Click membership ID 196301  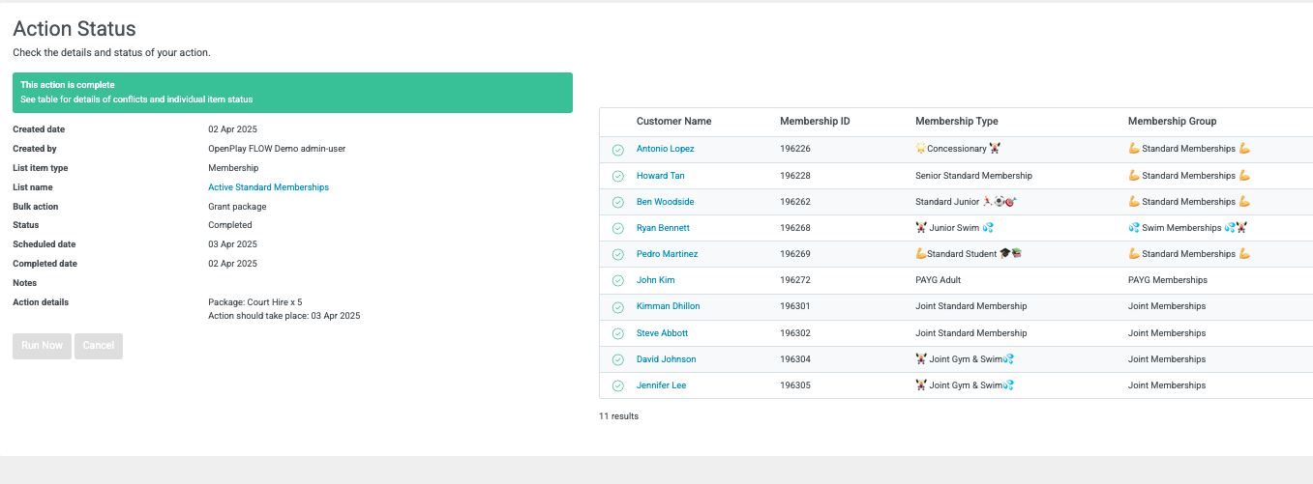[x=795, y=306]
